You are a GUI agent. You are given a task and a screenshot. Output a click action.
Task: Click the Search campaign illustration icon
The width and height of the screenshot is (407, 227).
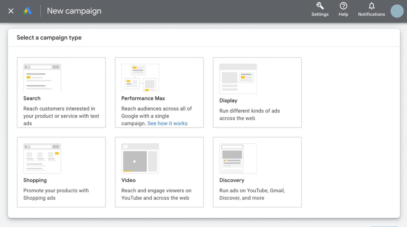click(42, 78)
